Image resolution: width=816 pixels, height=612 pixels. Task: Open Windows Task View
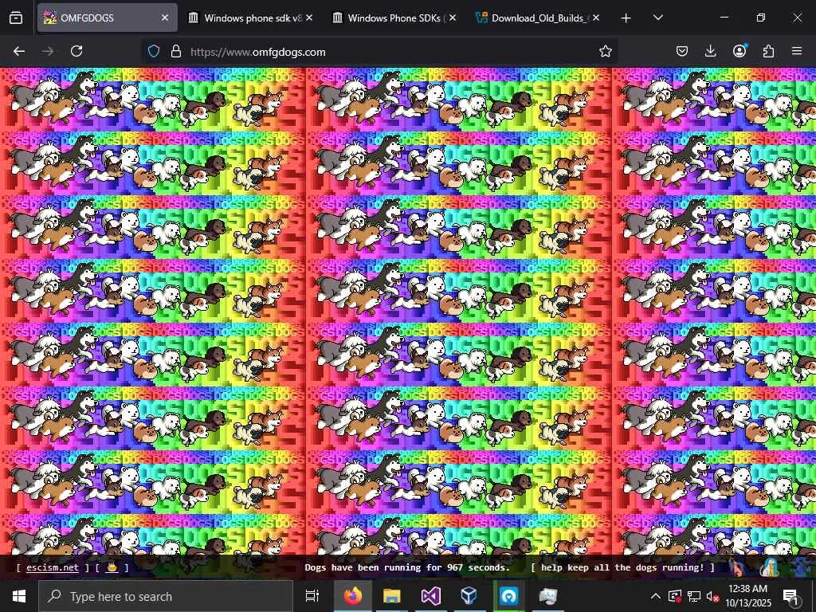click(x=312, y=596)
